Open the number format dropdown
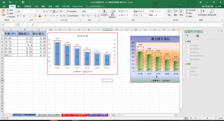This screenshot has width=224, height=121. (x=99, y=11)
